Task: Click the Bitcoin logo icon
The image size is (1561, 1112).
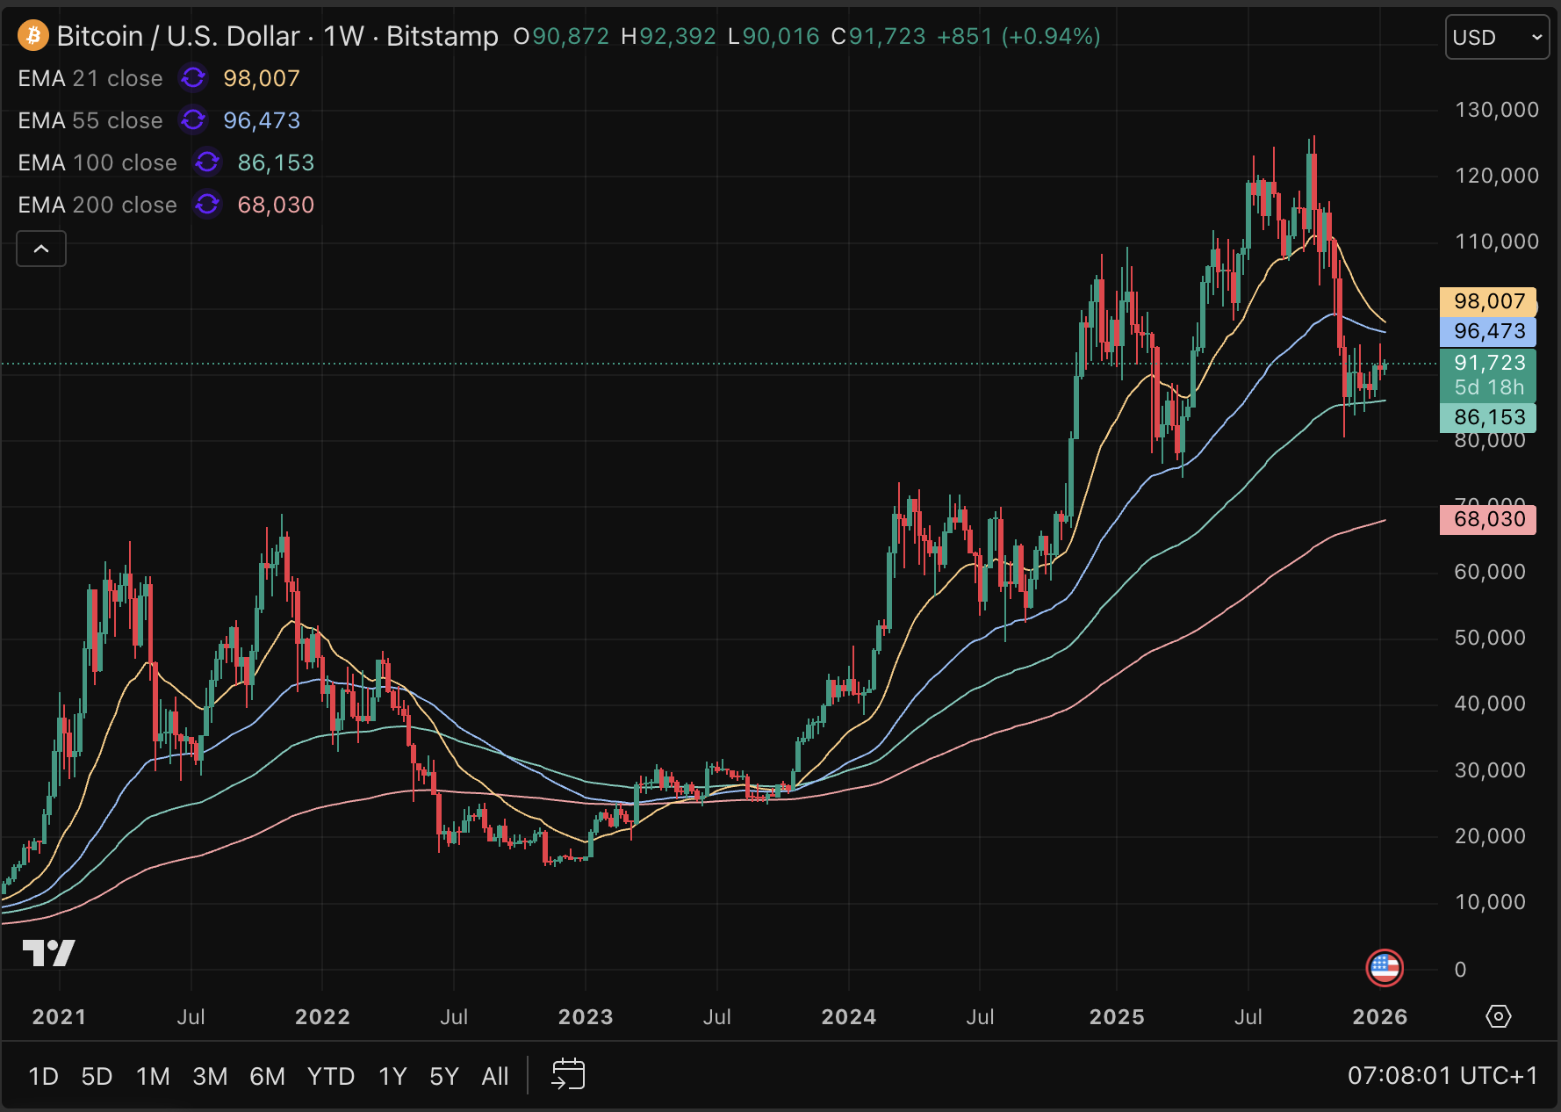Action: click(33, 36)
